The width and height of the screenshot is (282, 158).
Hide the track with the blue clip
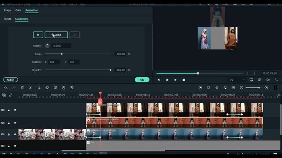tap(15, 134)
